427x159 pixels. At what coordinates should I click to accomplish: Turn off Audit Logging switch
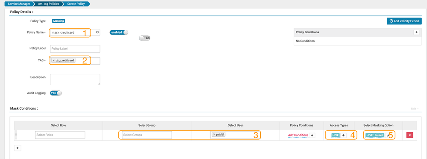tap(56, 93)
